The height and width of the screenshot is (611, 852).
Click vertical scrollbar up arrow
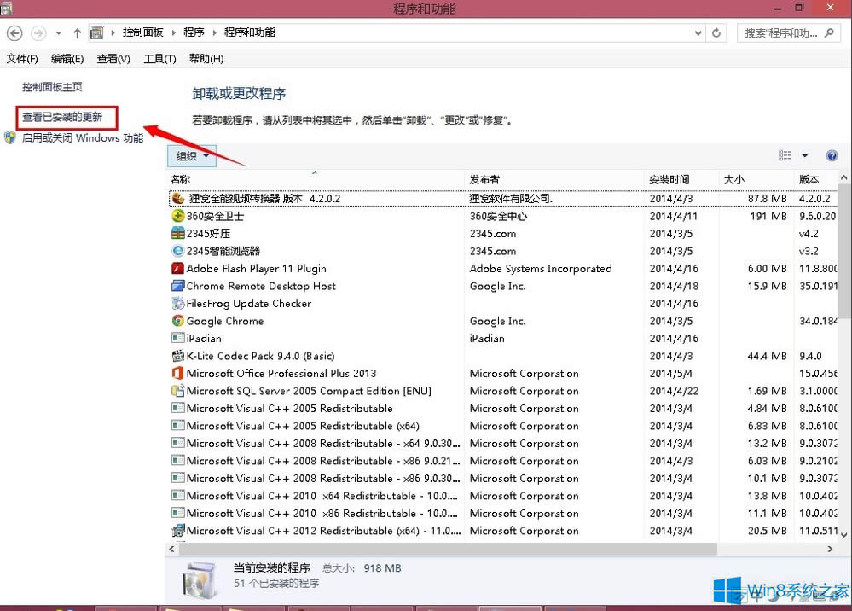tap(843, 177)
